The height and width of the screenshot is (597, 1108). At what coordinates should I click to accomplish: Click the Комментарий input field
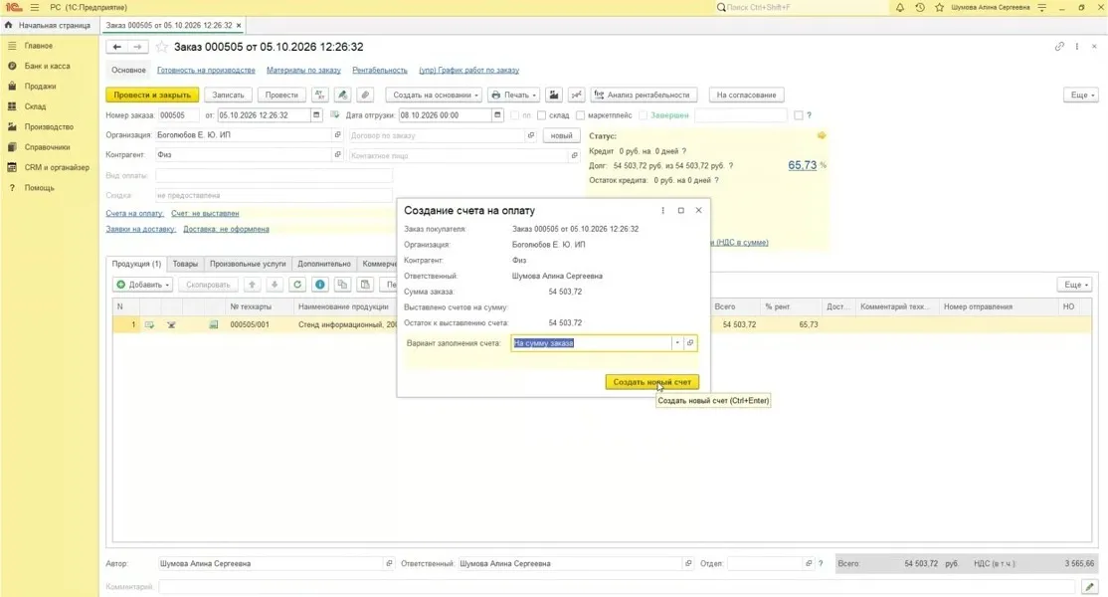617,587
